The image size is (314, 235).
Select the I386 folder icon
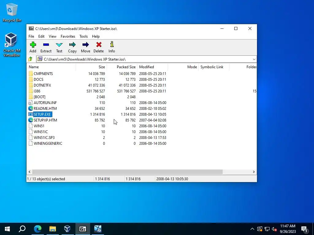[x=31, y=91]
